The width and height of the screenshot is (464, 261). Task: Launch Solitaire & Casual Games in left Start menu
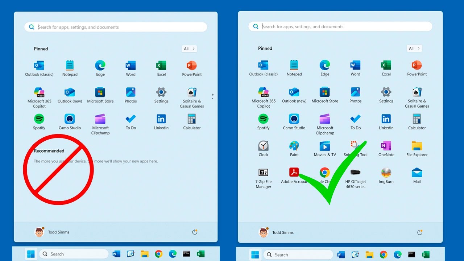click(x=192, y=98)
